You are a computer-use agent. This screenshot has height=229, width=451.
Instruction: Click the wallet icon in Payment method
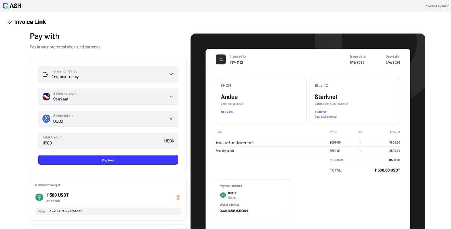click(45, 74)
